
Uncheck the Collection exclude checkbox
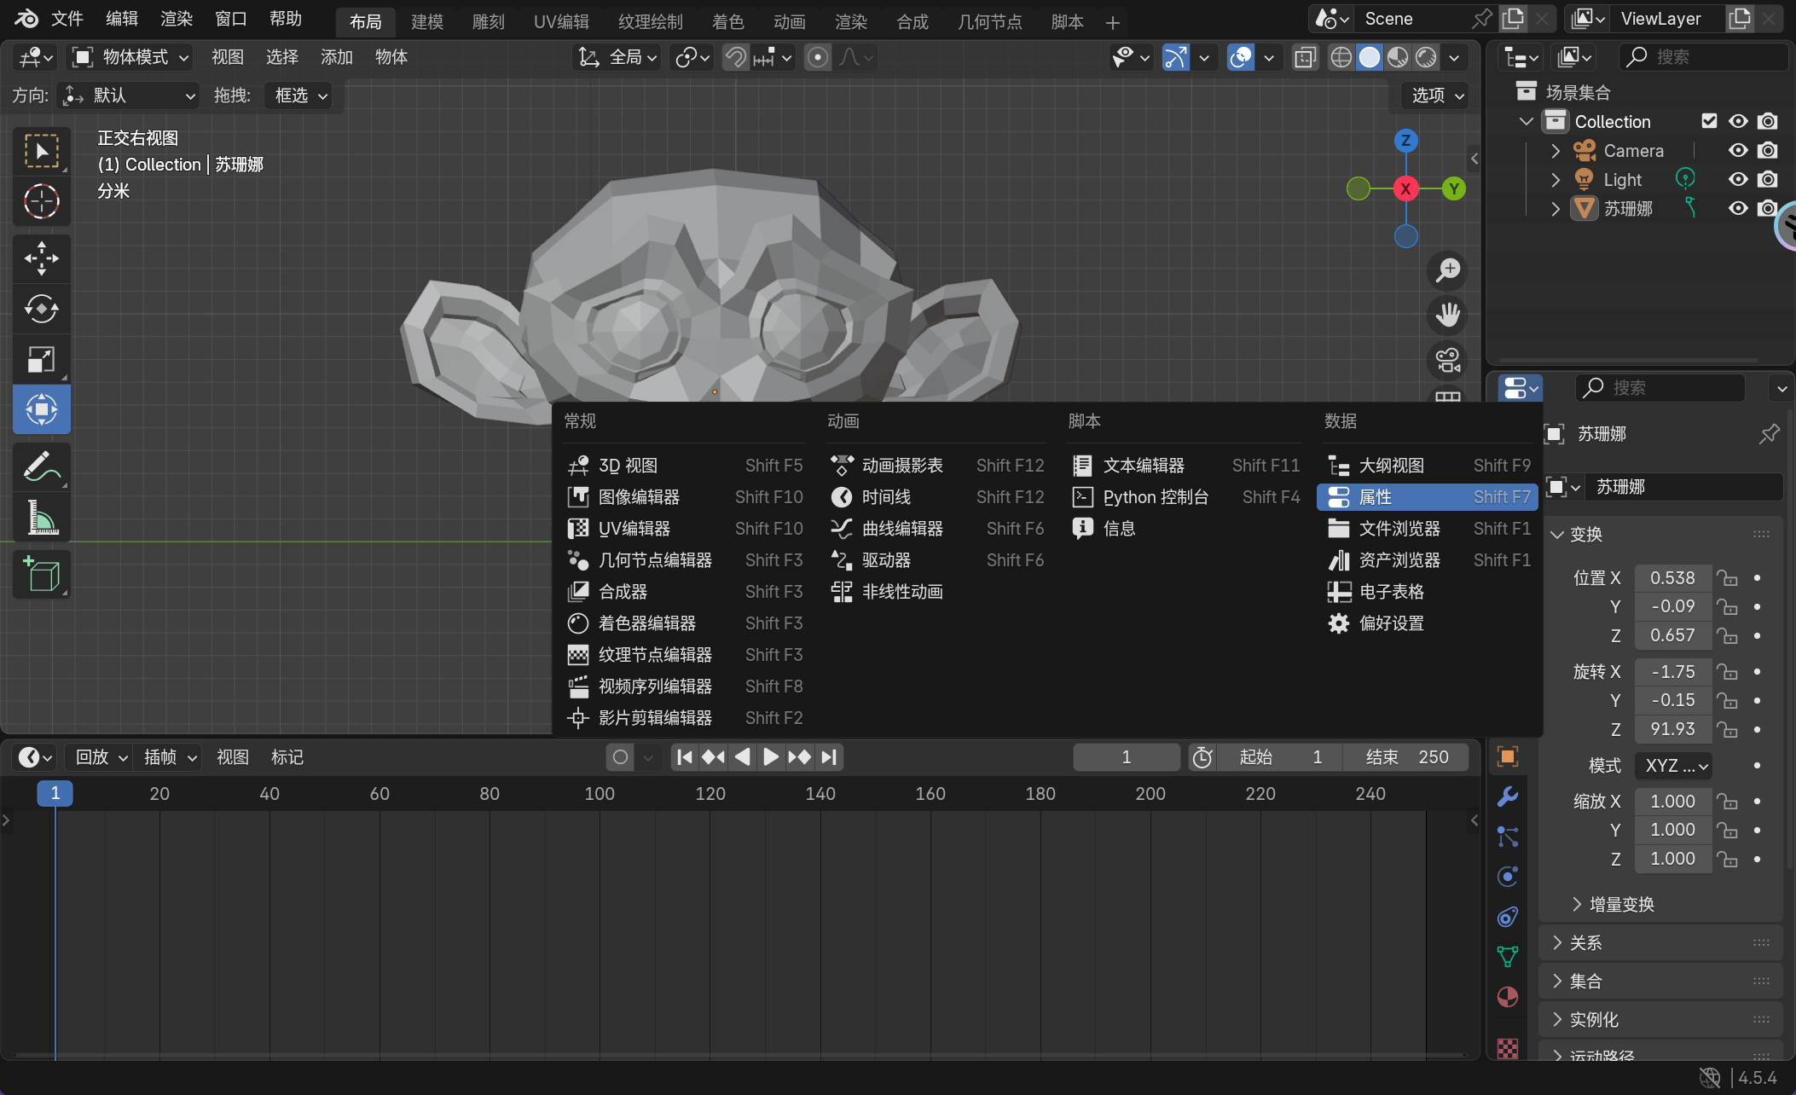coord(1708,121)
